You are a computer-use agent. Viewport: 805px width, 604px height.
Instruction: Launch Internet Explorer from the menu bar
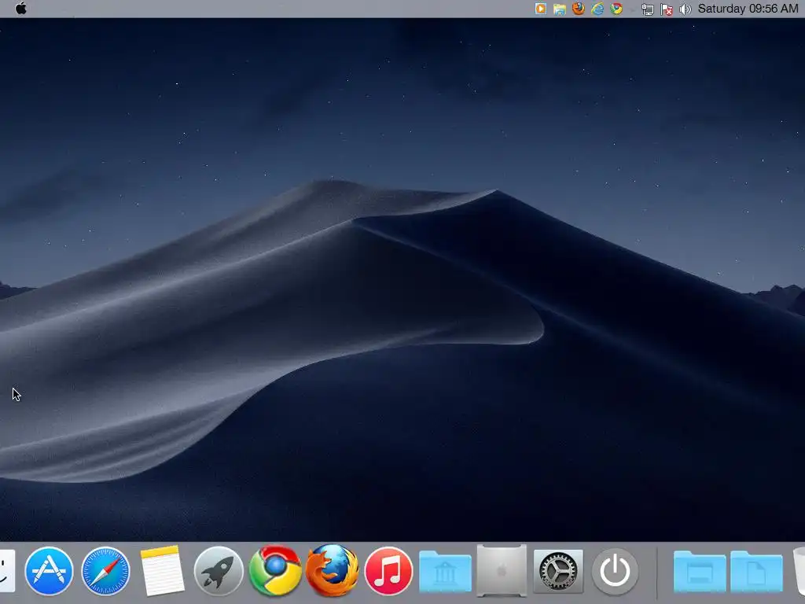[597, 9]
